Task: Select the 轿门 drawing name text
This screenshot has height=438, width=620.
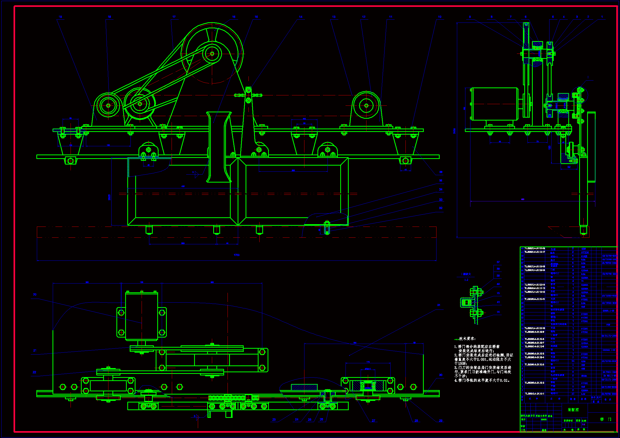Action: click(x=606, y=419)
